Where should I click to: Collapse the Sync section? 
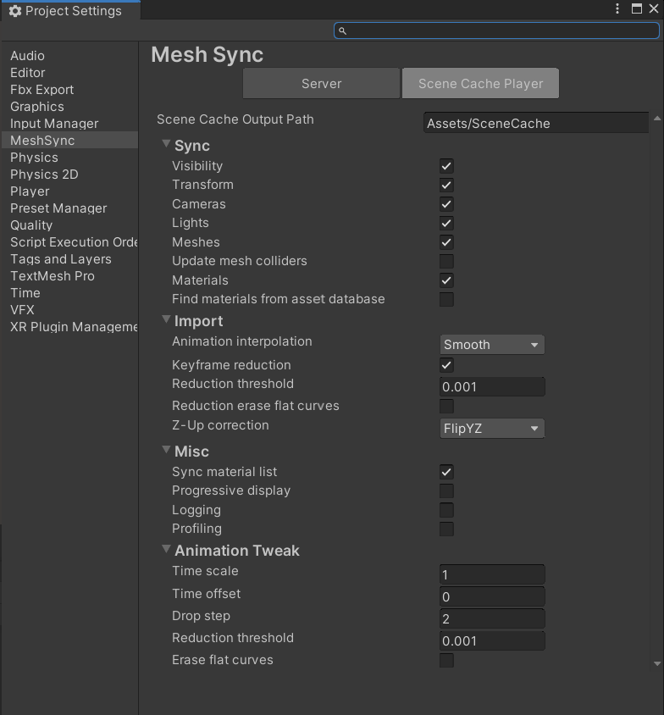(x=166, y=145)
